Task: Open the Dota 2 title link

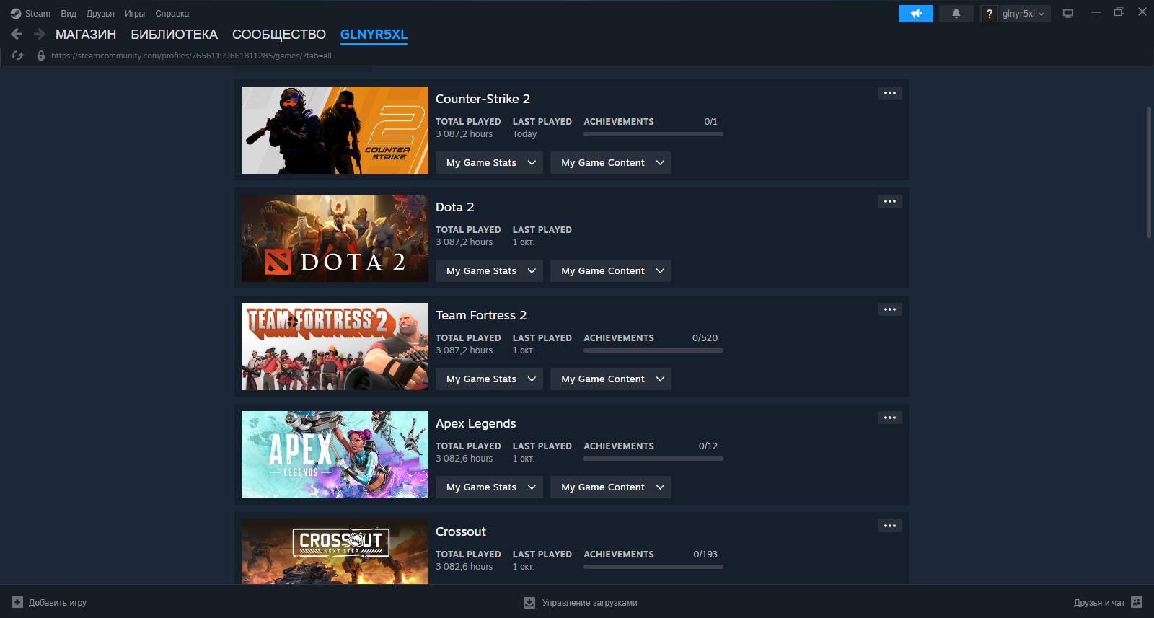Action: [x=454, y=207]
